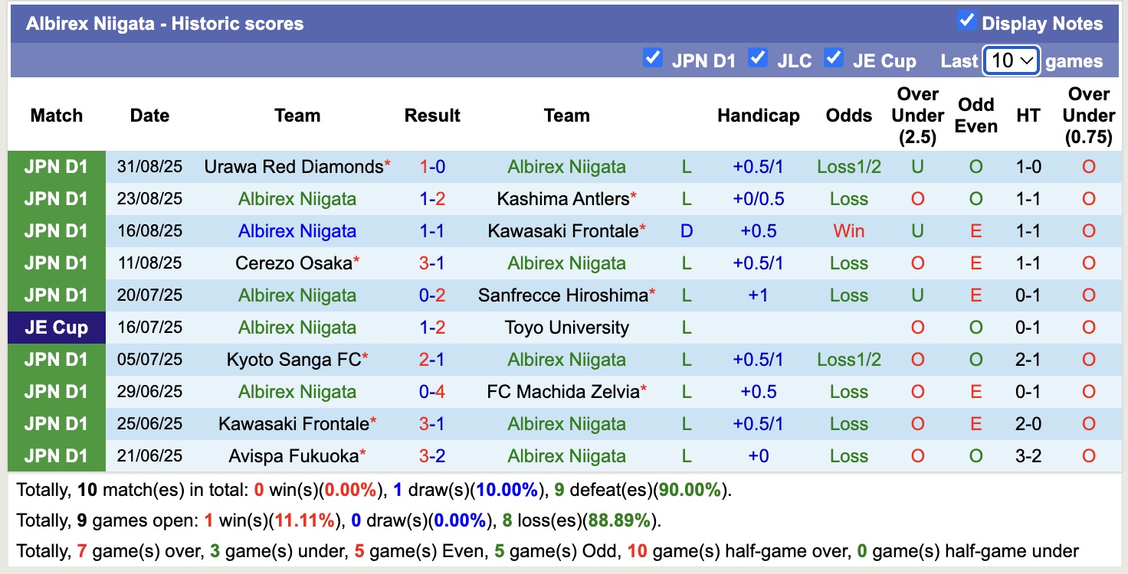
Task: Uncheck the JPN D1 league filter
Action: [x=653, y=58]
